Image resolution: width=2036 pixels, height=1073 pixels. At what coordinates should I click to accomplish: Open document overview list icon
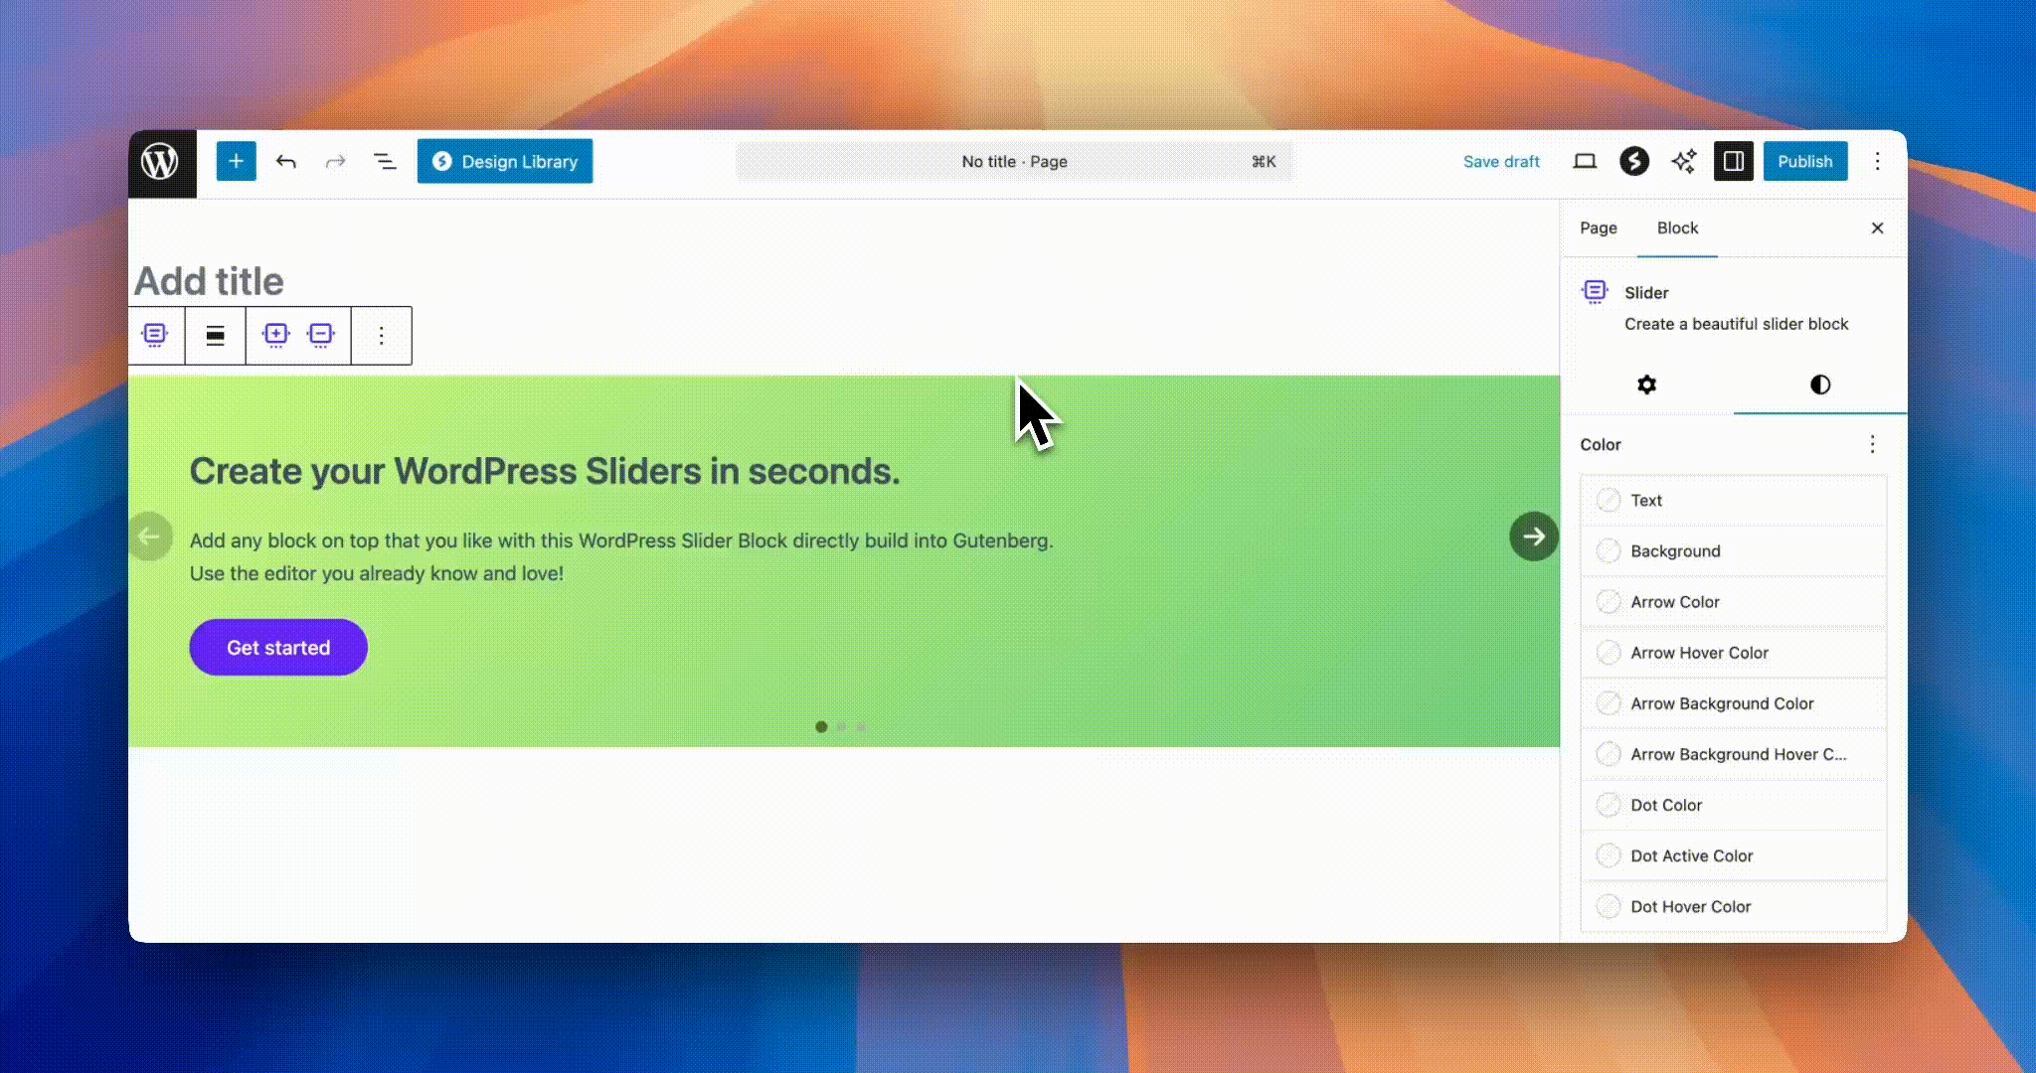click(384, 162)
